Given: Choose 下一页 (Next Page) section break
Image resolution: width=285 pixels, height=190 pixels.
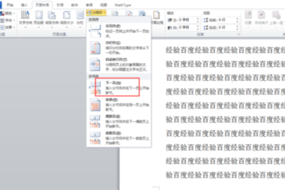Looking at the screenshot, I should pyautogui.click(x=119, y=87).
